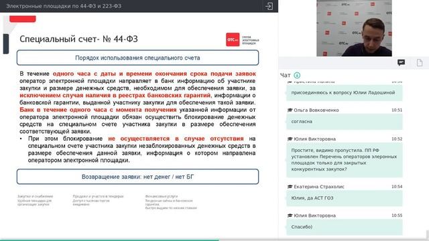Click the graduation cap icon beside Екатерина Страхолис
Screen dimensions: 429x241
coord(290,187)
